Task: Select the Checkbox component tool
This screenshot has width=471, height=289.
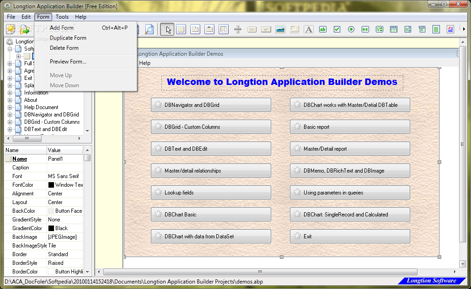Action: pyautogui.click(x=337, y=29)
